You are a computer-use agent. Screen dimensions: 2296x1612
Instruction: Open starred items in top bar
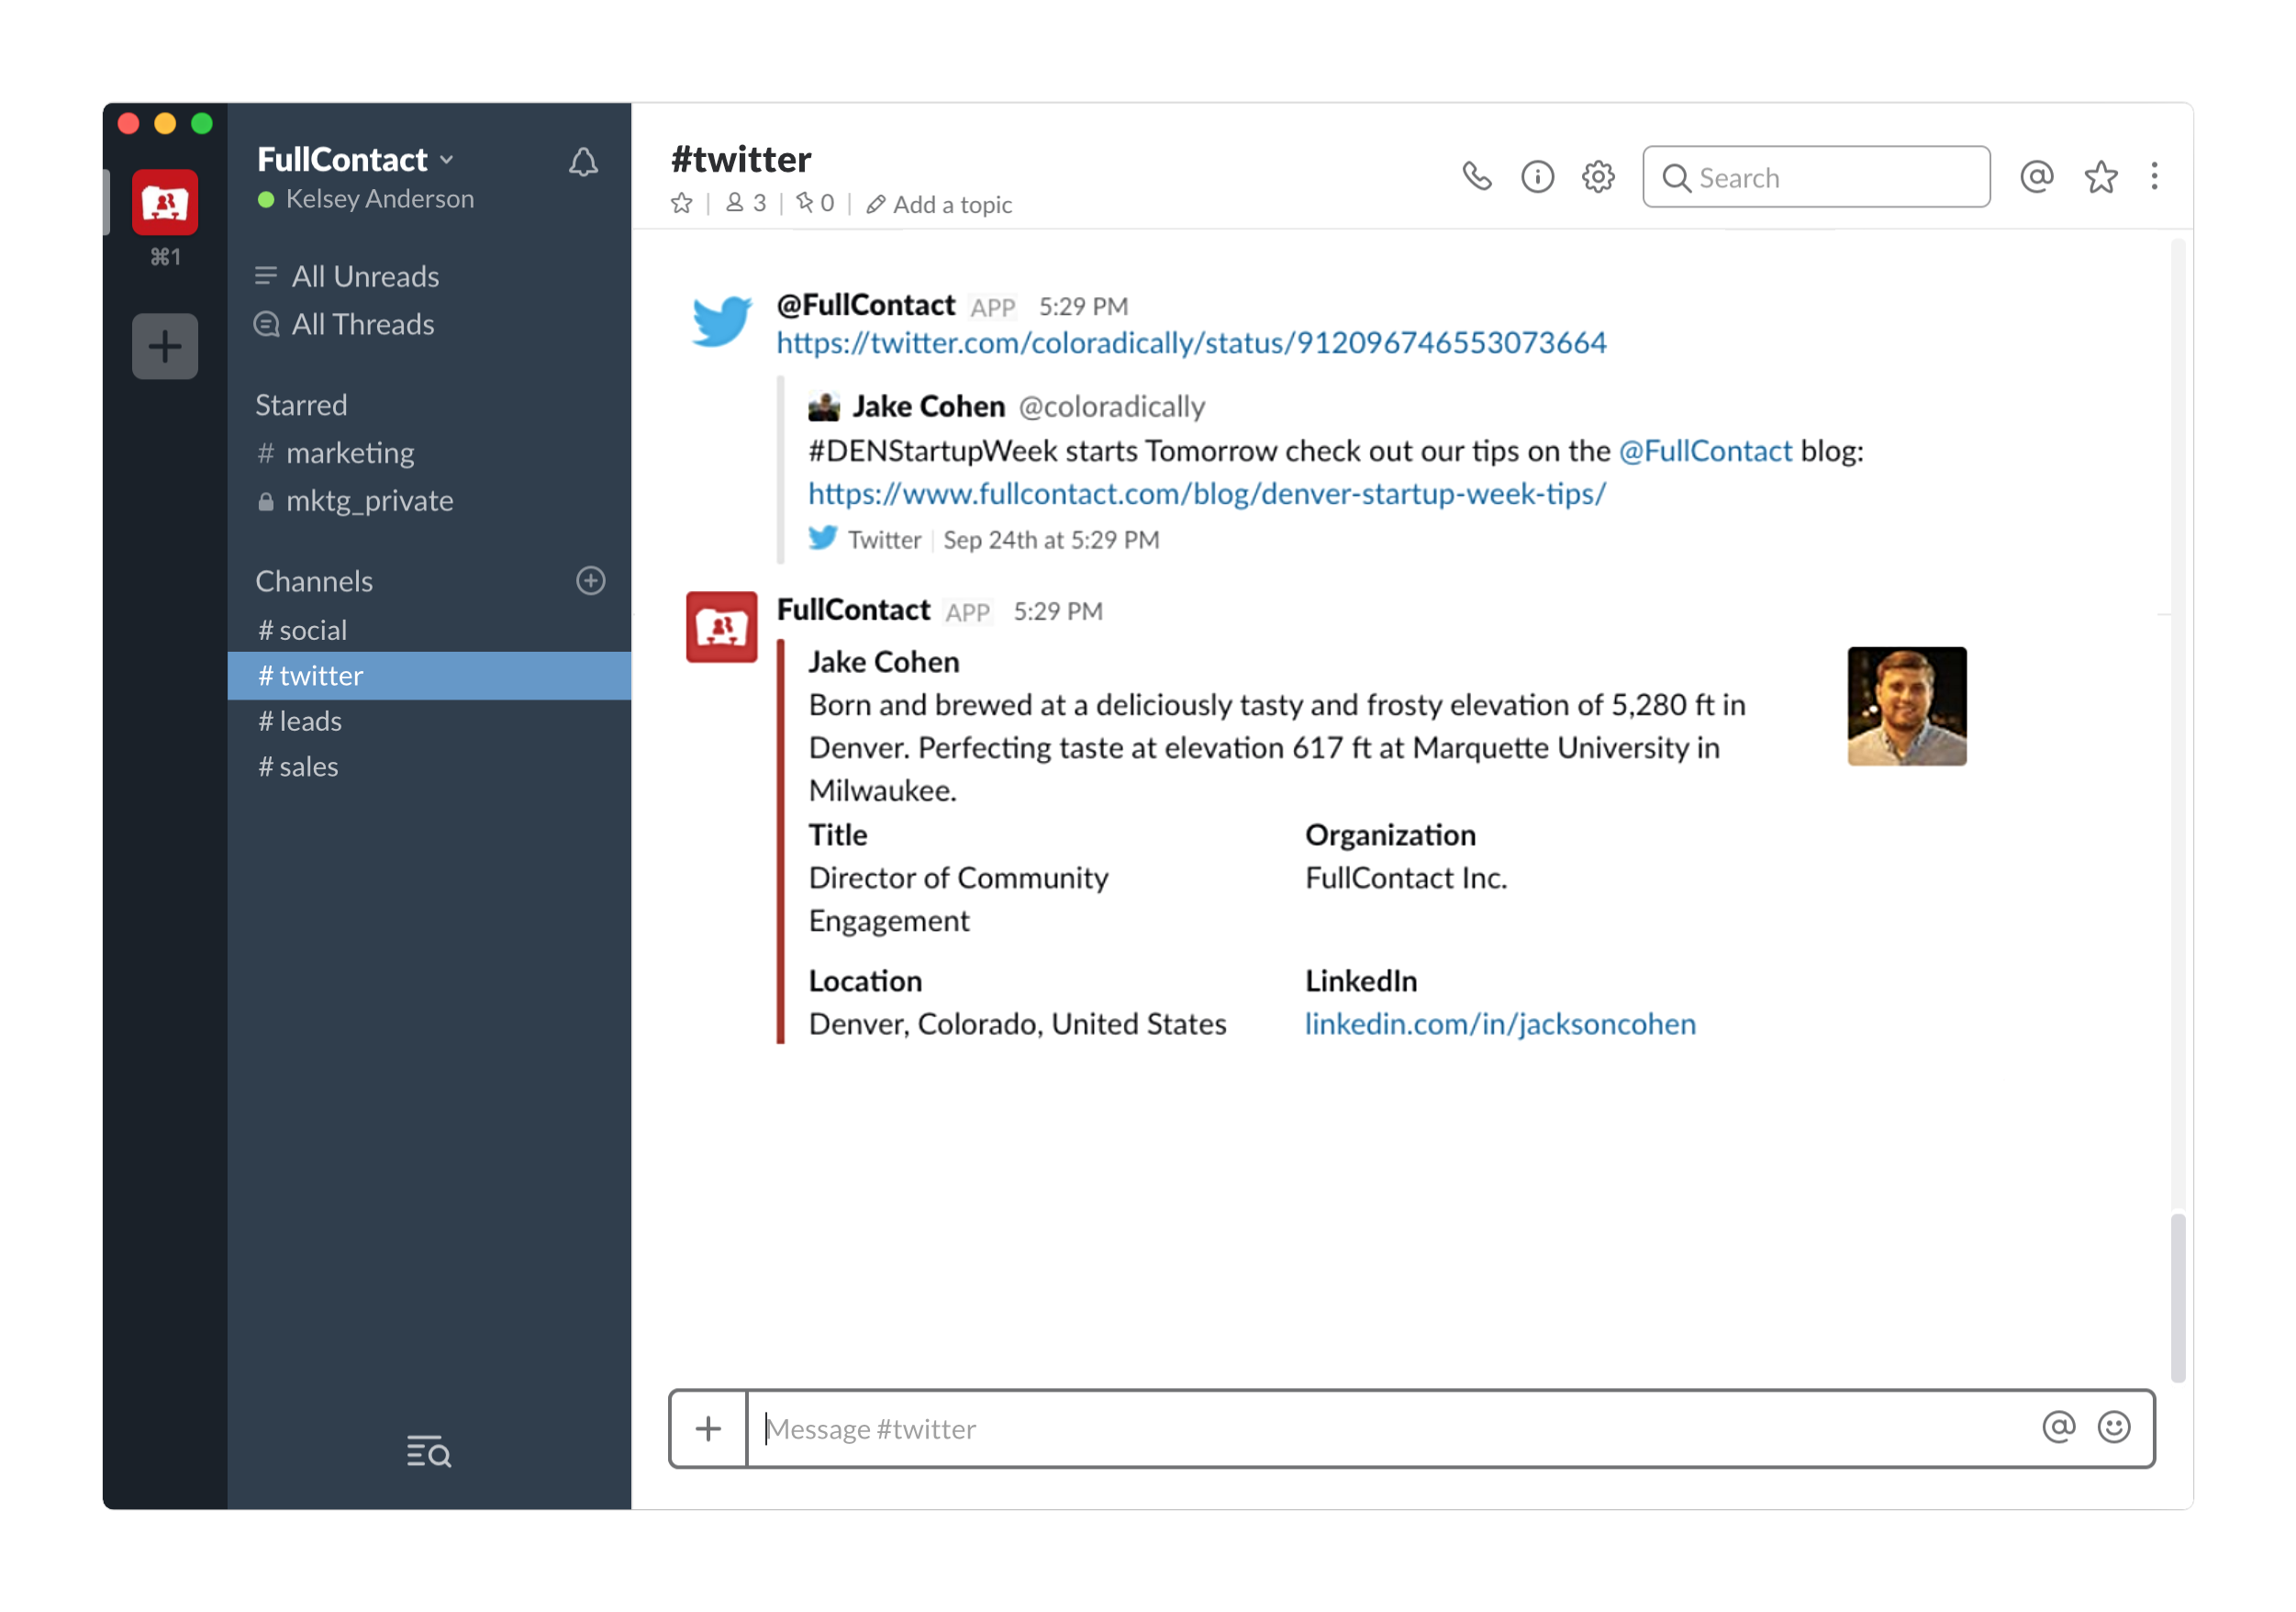pos(2100,177)
